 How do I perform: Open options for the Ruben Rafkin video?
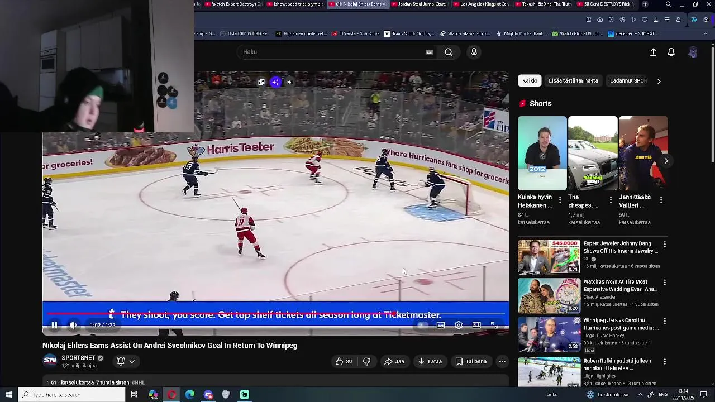[x=665, y=361]
